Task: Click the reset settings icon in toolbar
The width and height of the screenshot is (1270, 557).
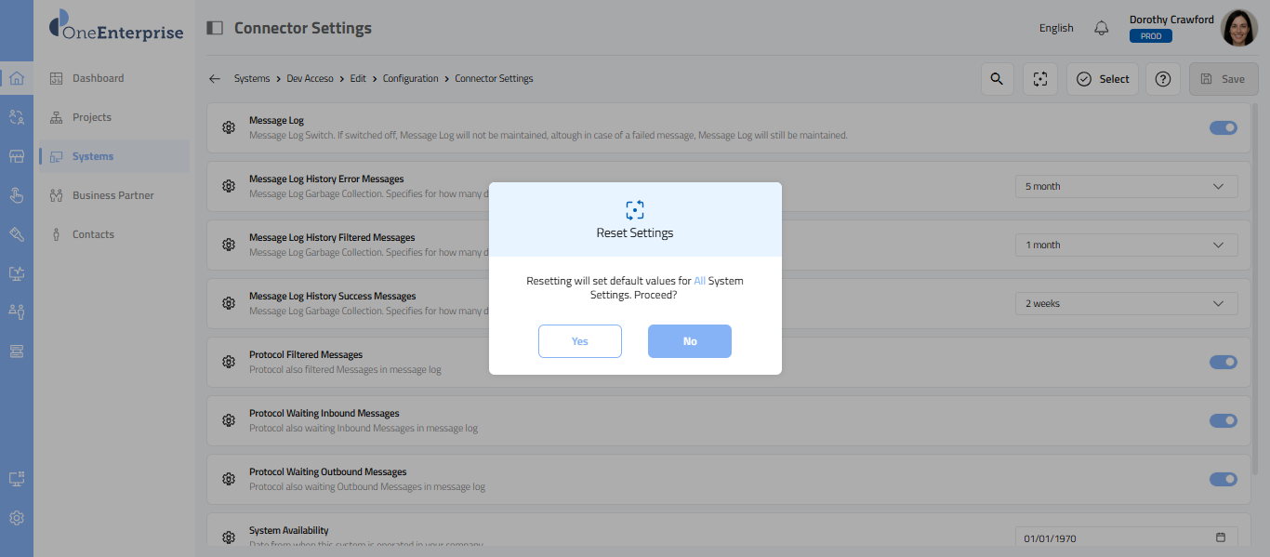Action: click(x=1040, y=79)
